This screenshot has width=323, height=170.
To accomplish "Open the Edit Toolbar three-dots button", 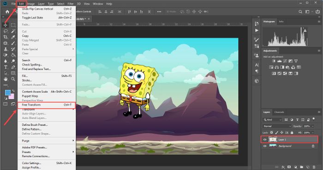I will pos(6,85).
